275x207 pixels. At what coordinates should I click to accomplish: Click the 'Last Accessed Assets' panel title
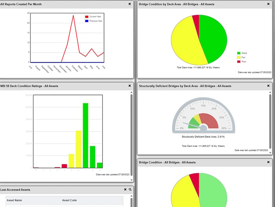click(15, 190)
